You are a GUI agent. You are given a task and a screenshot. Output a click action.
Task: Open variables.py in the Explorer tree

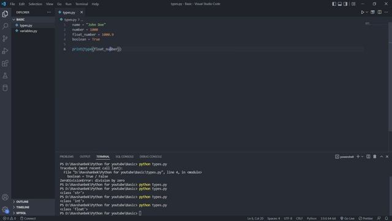[x=34, y=31]
